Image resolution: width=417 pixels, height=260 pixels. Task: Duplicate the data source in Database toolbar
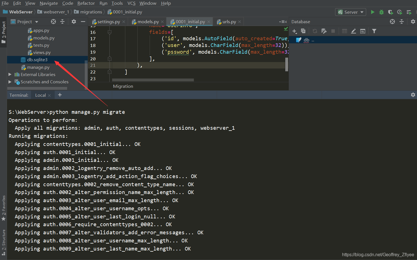coord(303,31)
